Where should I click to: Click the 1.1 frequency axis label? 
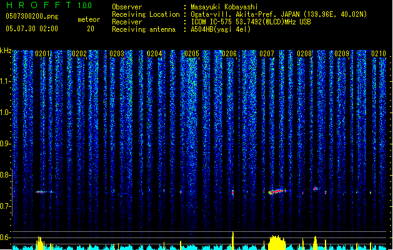pyautogui.click(x=6, y=81)
